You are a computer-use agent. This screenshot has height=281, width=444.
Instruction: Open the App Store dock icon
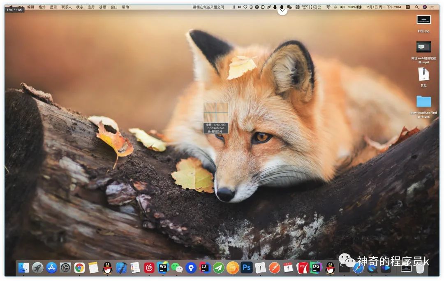(x=51, y=268)
